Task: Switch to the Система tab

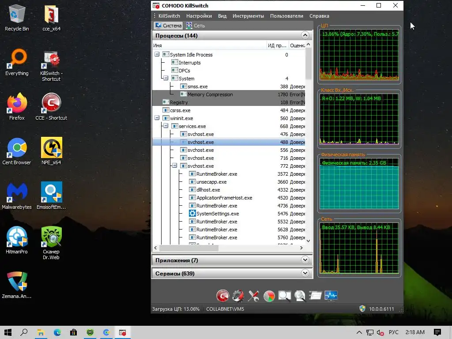Action: (168, 25)
